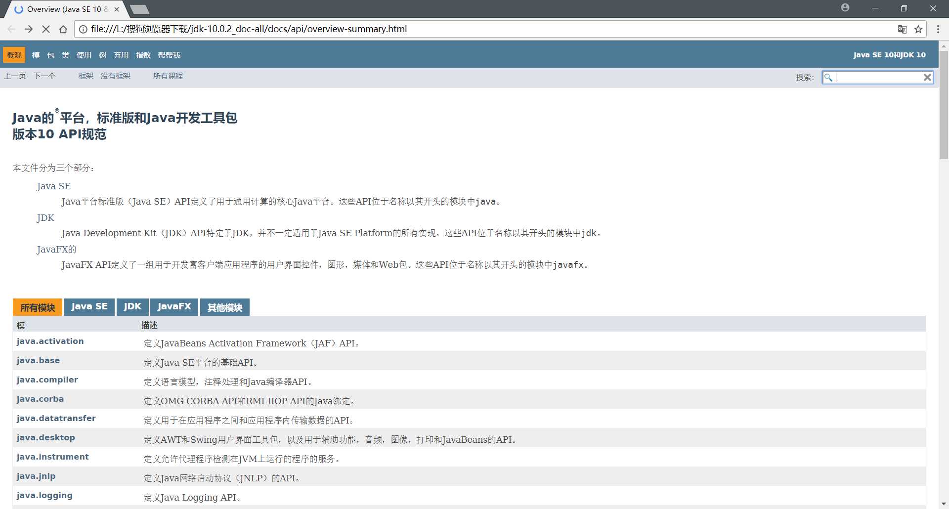The width and height of the screenshot is (949, 509).
Task: Open the 帮帮我 help link
Action: (169, 55)
